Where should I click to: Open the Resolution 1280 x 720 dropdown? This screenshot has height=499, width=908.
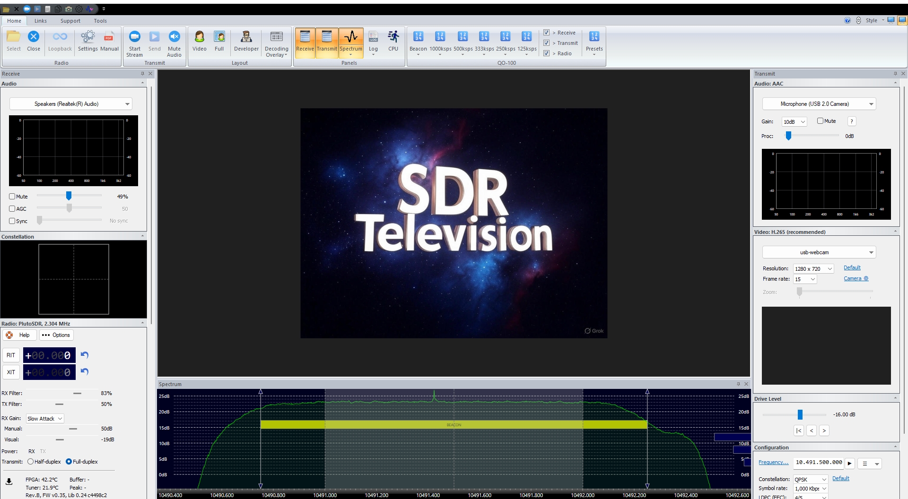tap(813, 269)
